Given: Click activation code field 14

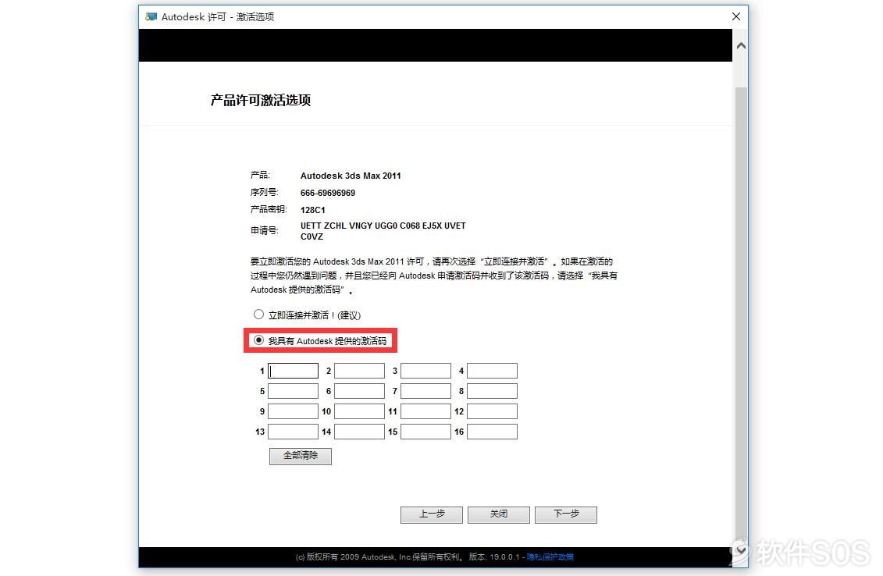Looking at the screenshot, I should point(359,432).
